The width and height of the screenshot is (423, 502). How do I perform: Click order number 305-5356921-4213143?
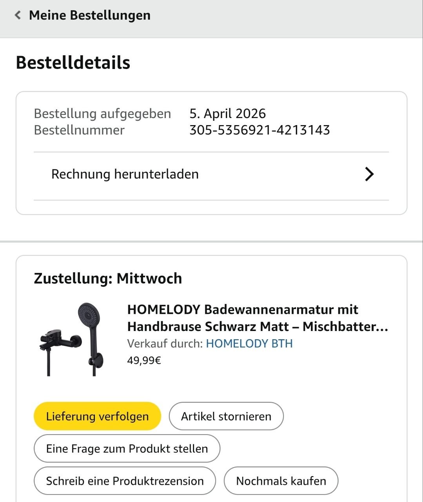pyautogui.click(x=259, y=130)
